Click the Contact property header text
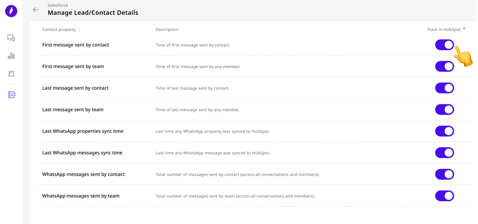 pyautogui.click(x=59, y=30)
